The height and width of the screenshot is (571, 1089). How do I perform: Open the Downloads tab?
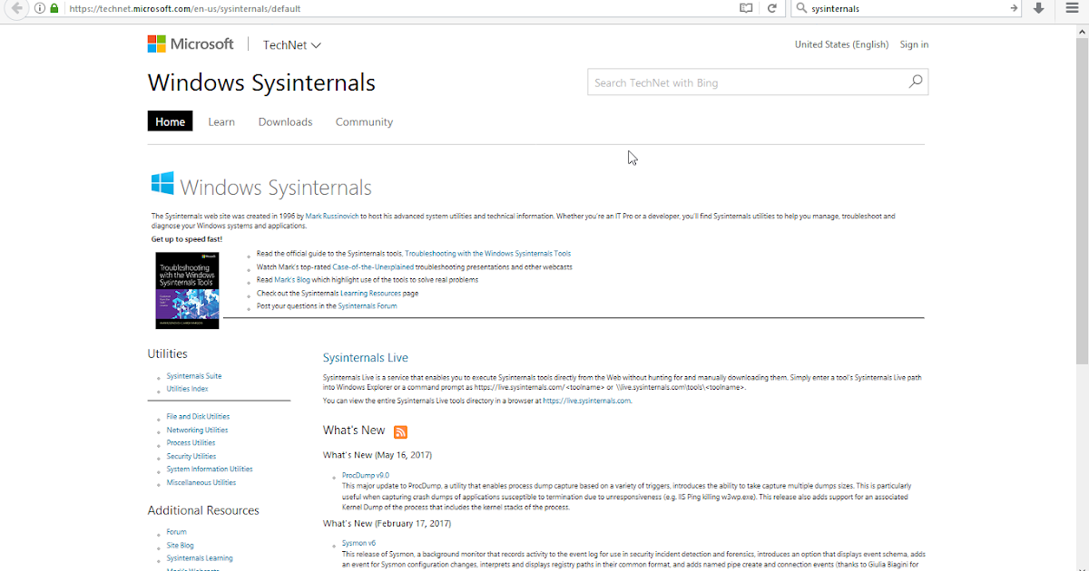[285, 121]
